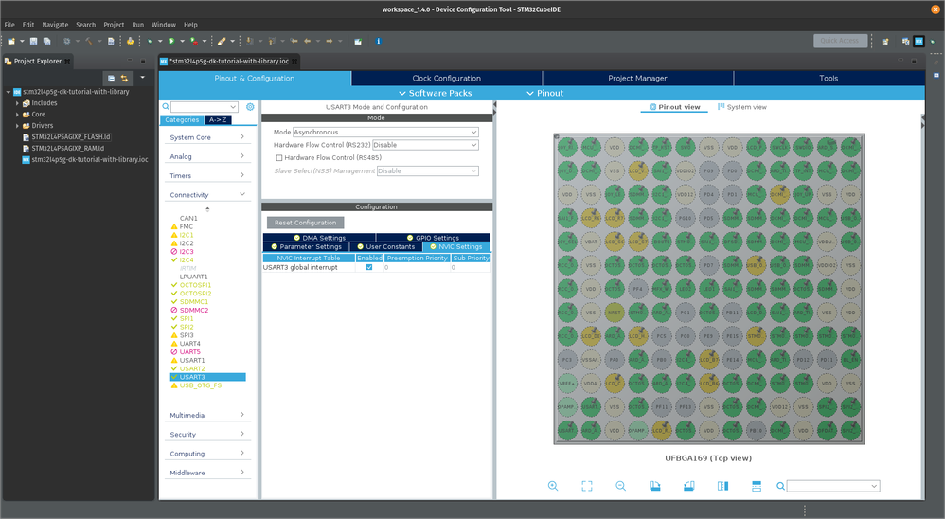Select OCTOSPI1 in the Connectivity list

(x=195, y=285)
